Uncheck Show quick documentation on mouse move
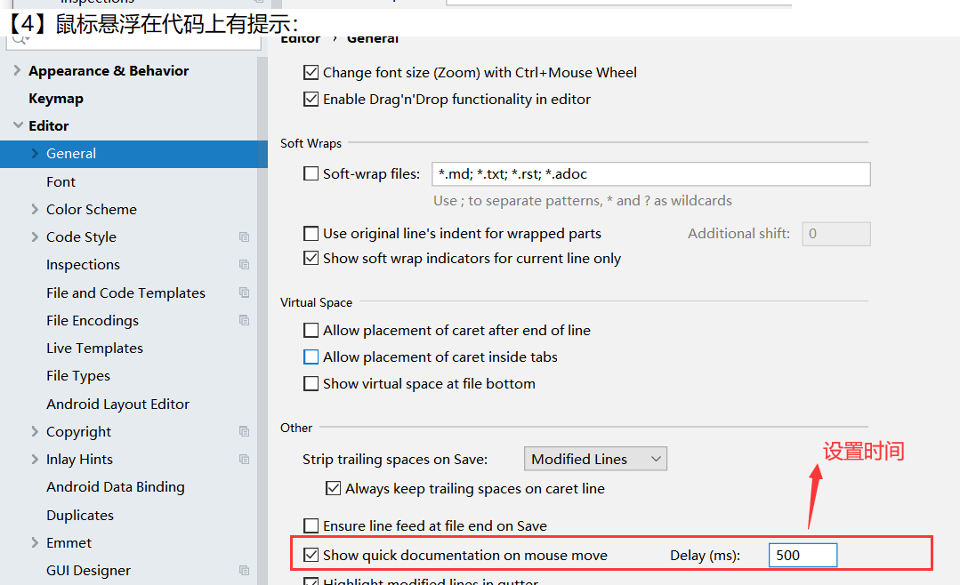 [311, 555]
